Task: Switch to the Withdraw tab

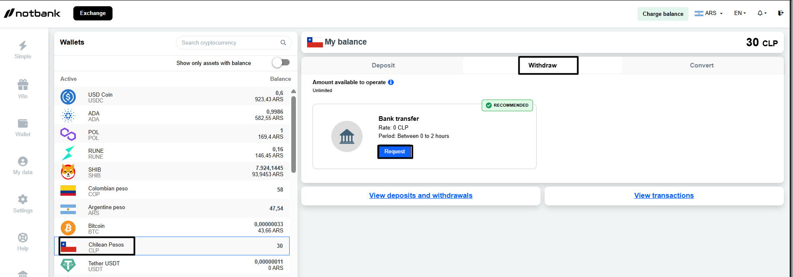Action: coord(543,65)
